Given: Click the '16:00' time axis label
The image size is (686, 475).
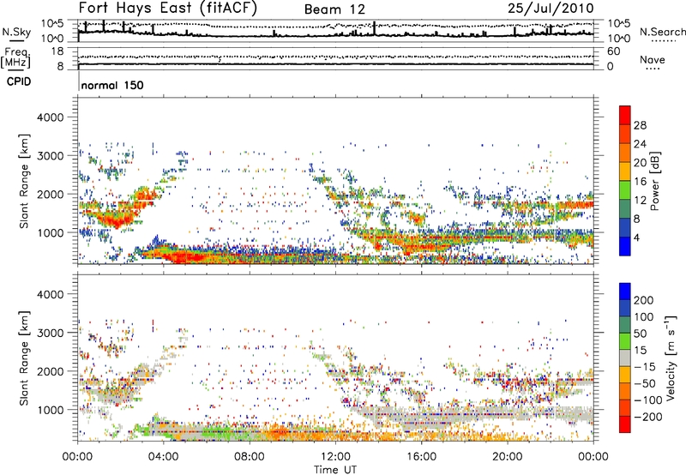Looking at the screenshot, I should click(421, 457).
